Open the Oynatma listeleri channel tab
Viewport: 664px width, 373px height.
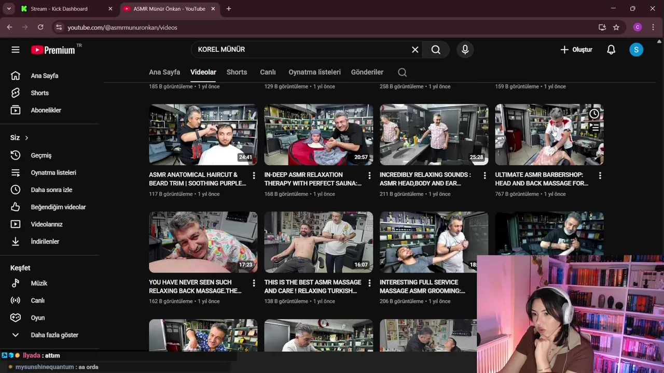point(314,73)
